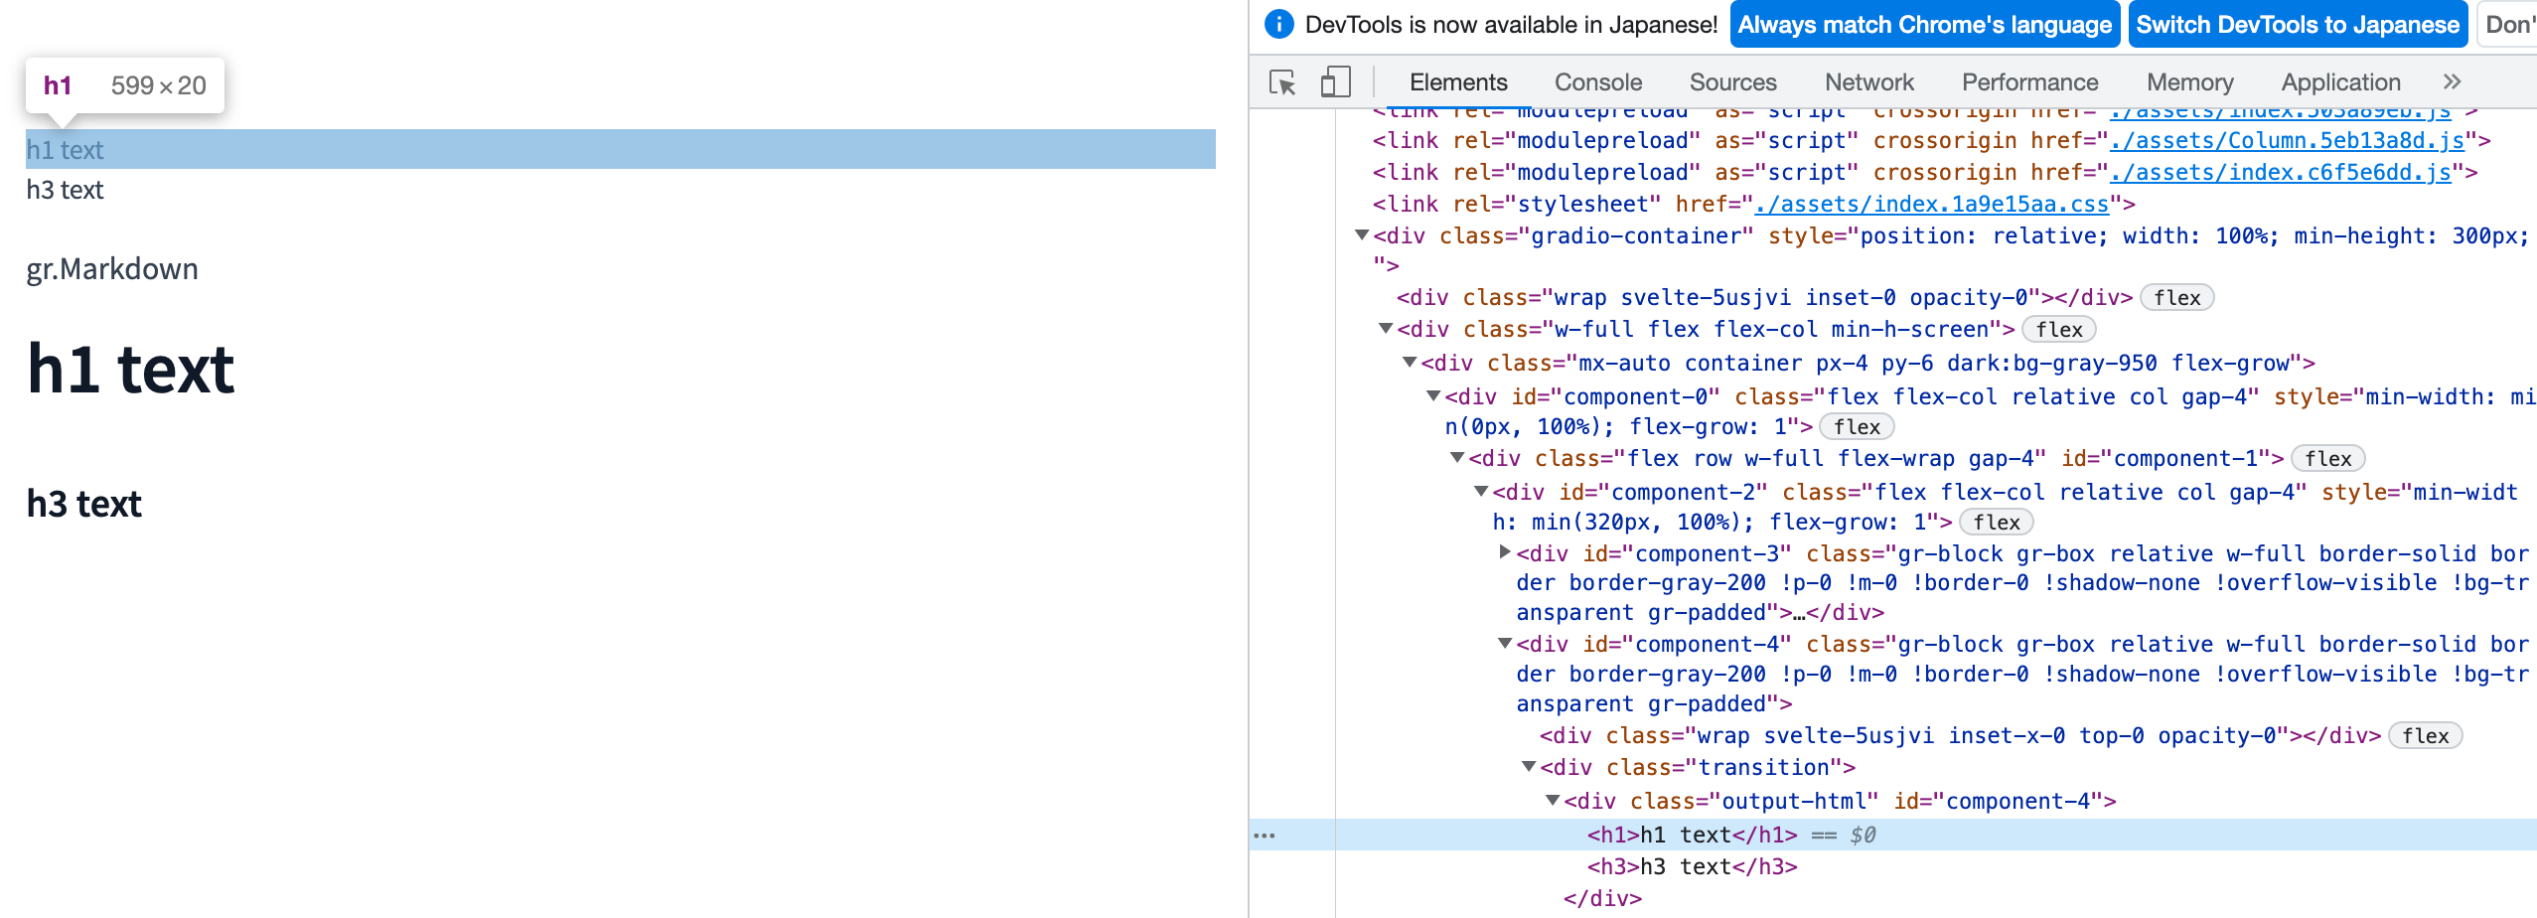
Task: Collapse the gradio-container div node
Action: 1362,235
